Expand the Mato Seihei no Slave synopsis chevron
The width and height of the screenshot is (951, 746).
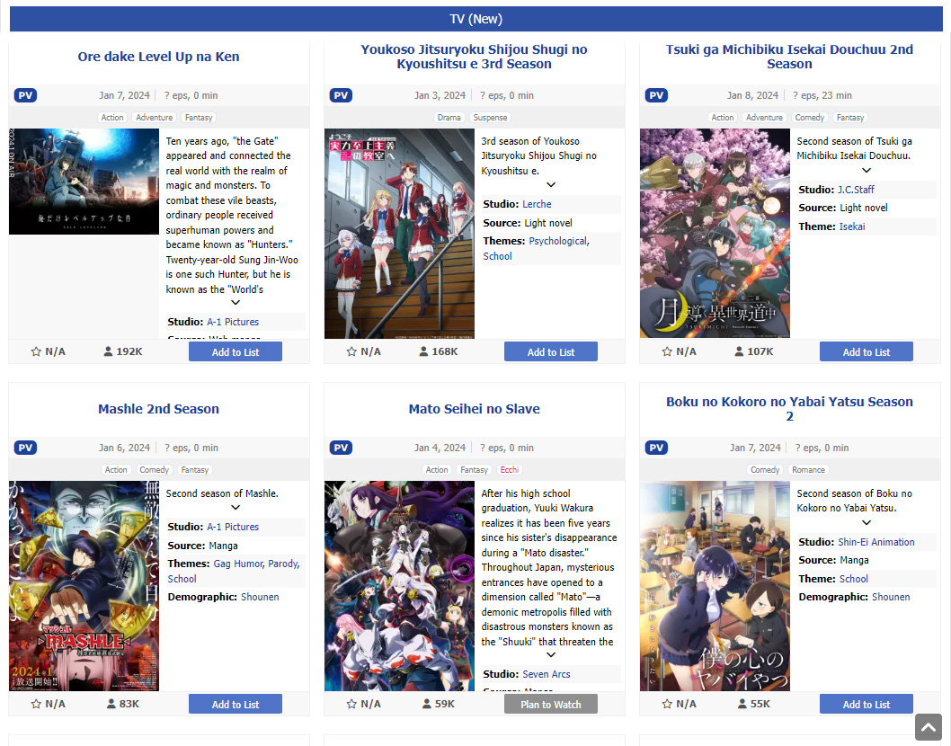(x=551, y=655)
